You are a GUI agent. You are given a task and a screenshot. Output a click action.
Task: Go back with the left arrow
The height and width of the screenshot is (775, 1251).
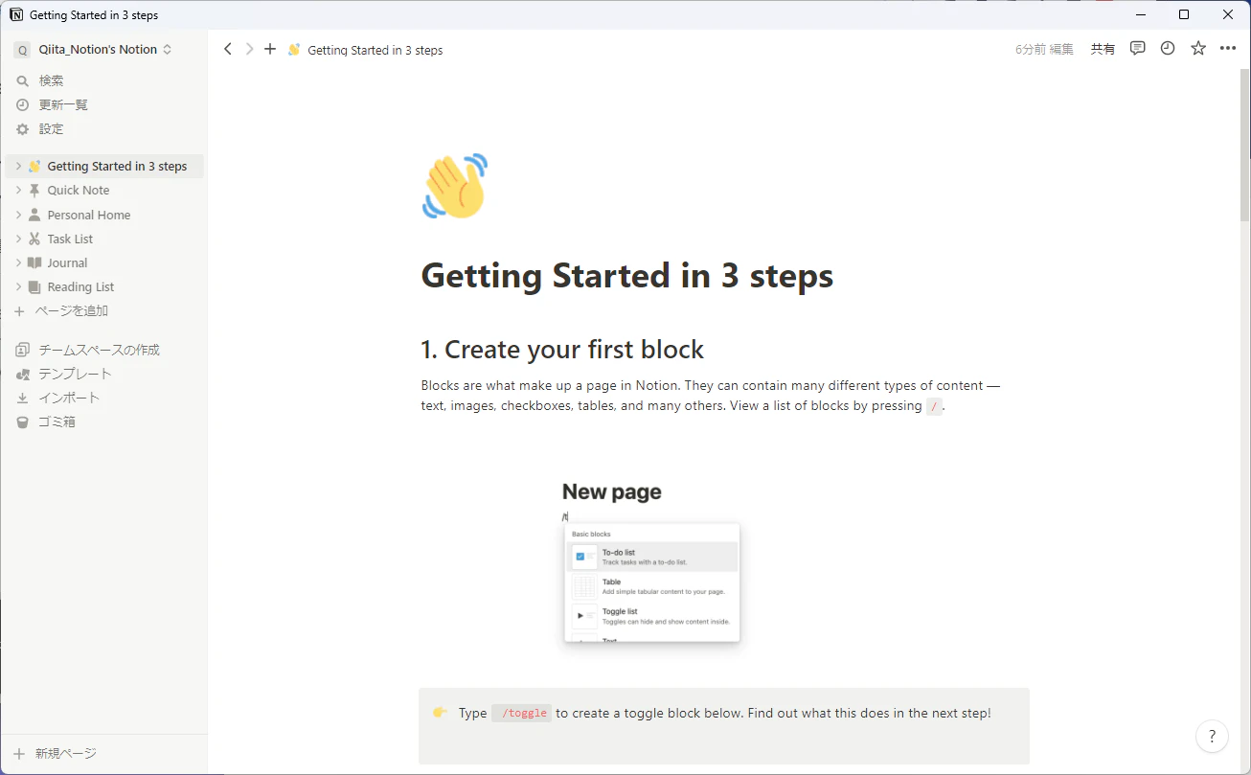[228, 49]
